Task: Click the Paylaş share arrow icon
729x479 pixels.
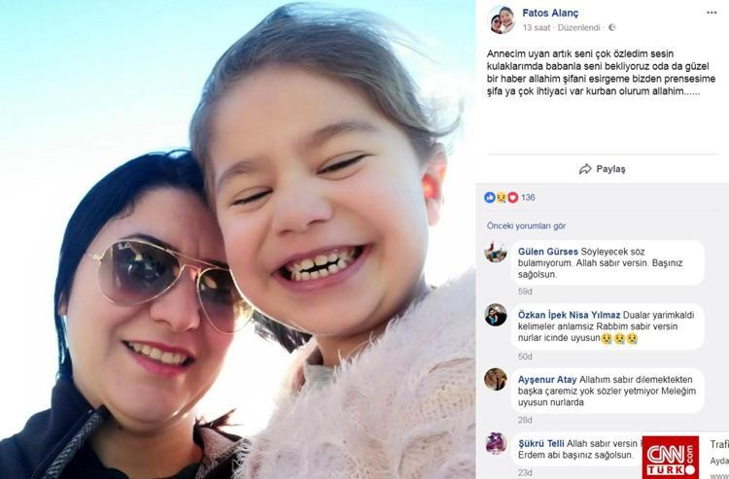Action: coord(585,169)
